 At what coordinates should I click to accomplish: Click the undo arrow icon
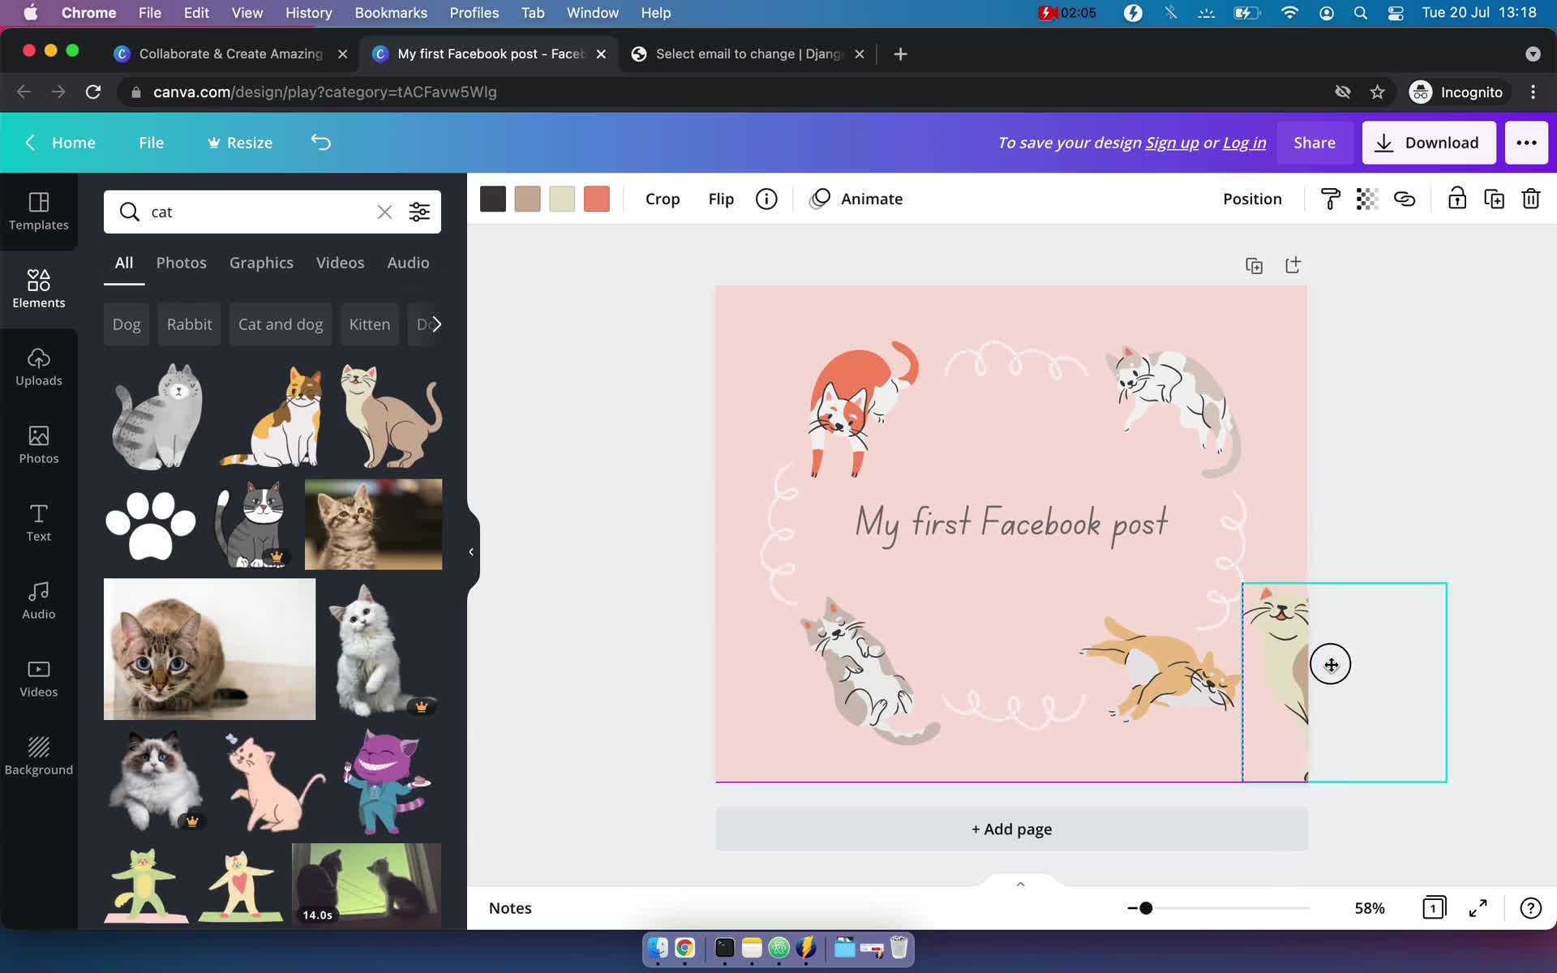[321, 143]
